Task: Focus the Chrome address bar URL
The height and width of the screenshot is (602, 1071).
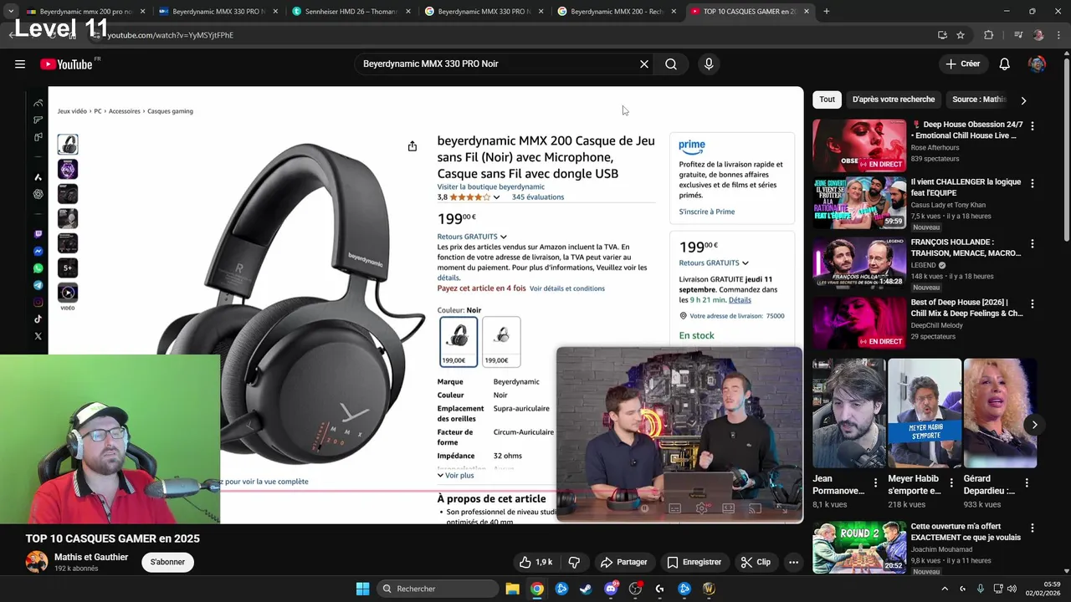Action: click(x=171, y=35)
